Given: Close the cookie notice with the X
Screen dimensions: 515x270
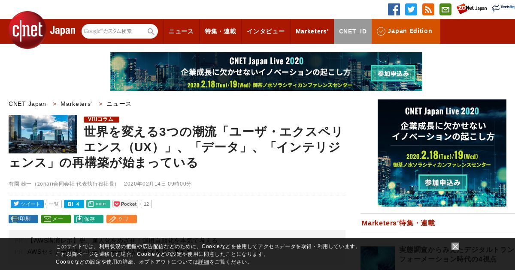Looking at the screenshot, I should 455,246.
